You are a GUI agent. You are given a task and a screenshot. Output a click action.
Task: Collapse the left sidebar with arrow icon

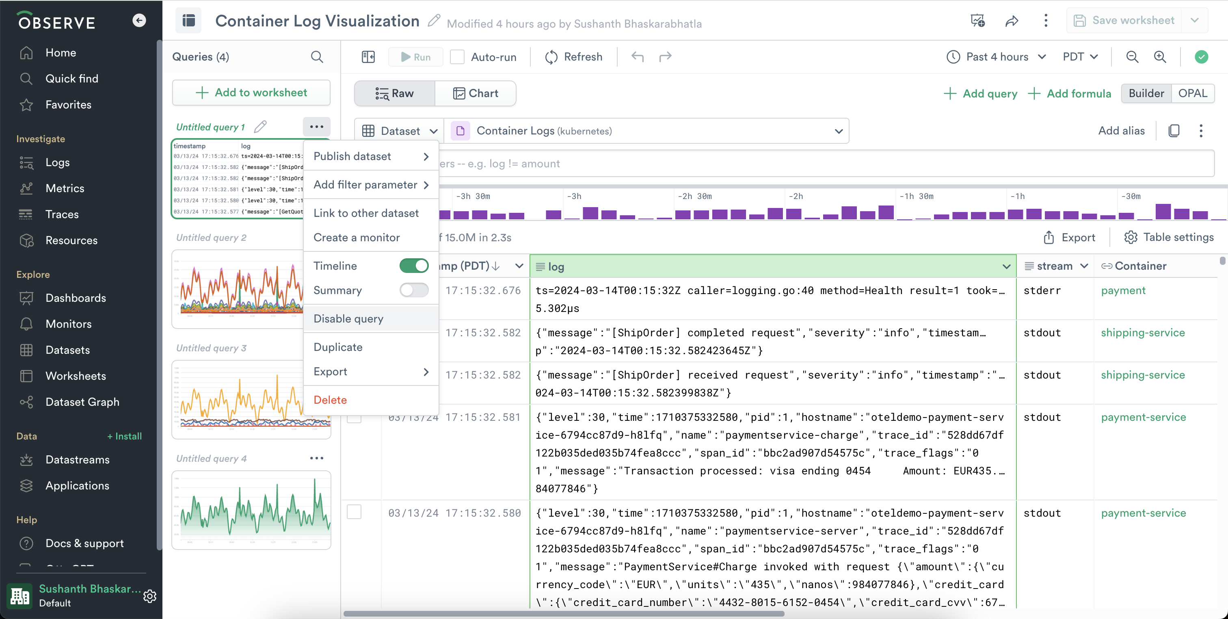139,20
